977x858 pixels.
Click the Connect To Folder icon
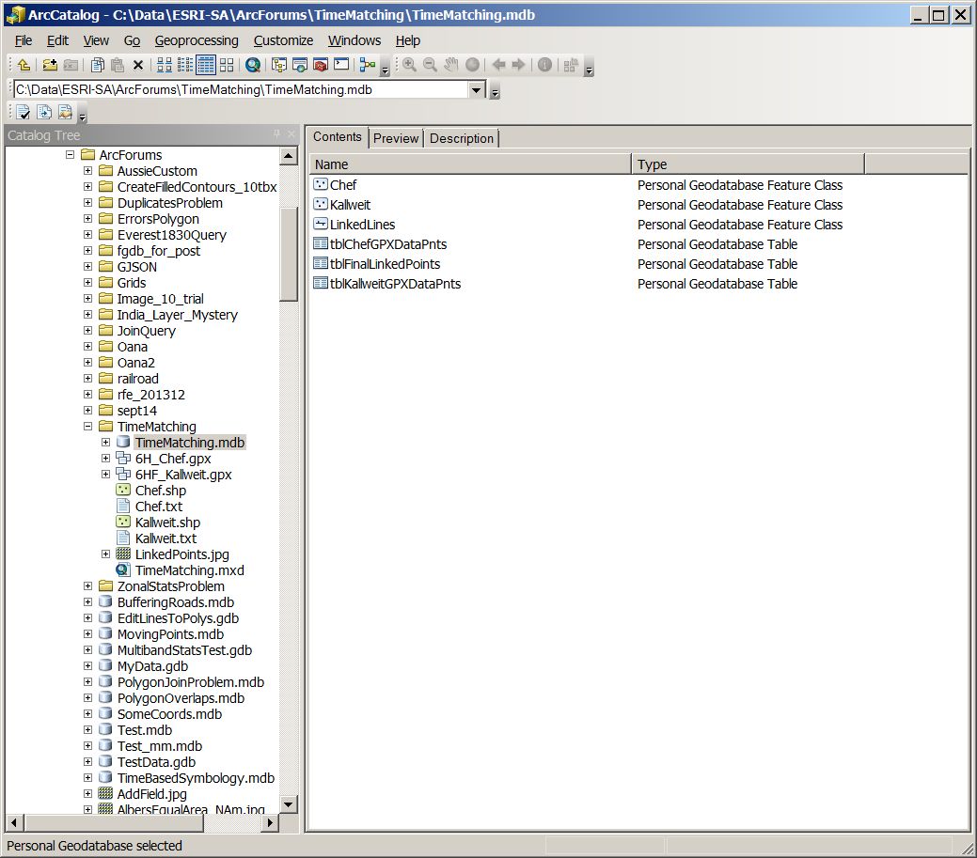(x=50, y=65)
